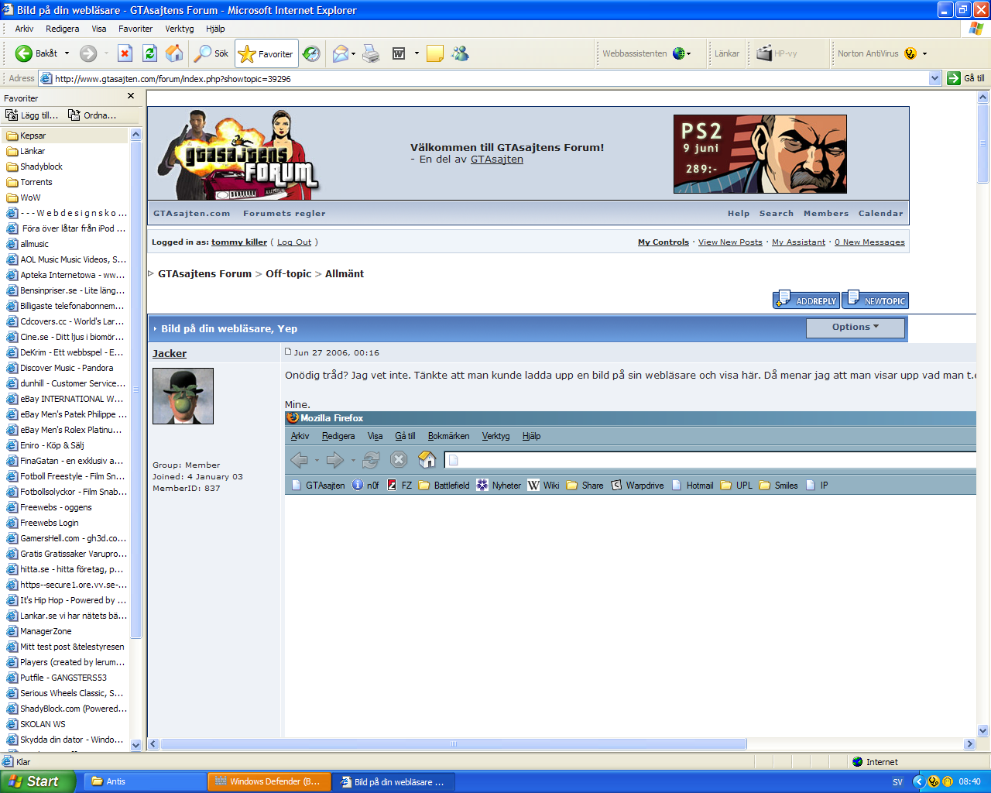Click the Refresh page icon
Viewport: 991px width, 793px height.
pos(150,53)
